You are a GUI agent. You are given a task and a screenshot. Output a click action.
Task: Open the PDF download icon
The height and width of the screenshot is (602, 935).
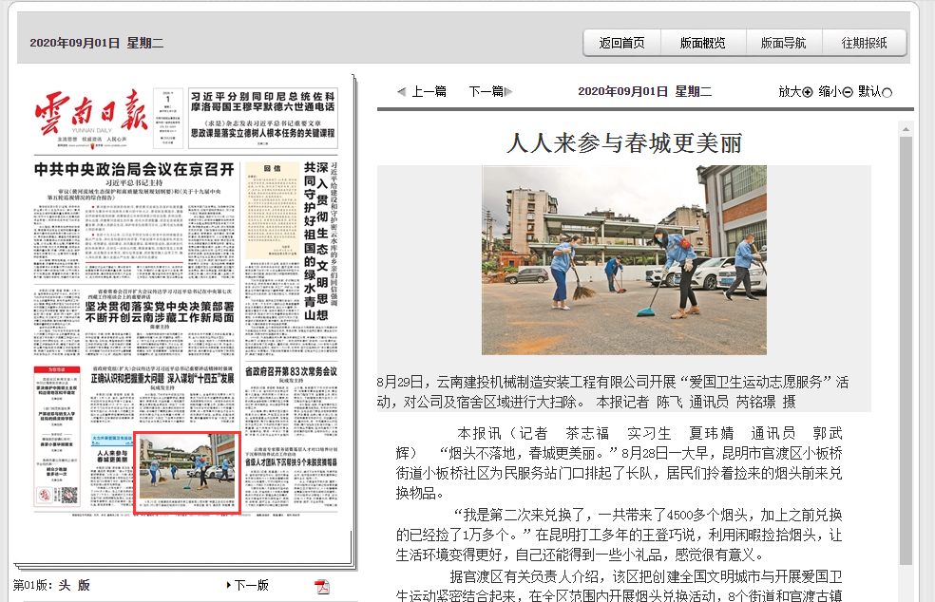tap(323, 585)
